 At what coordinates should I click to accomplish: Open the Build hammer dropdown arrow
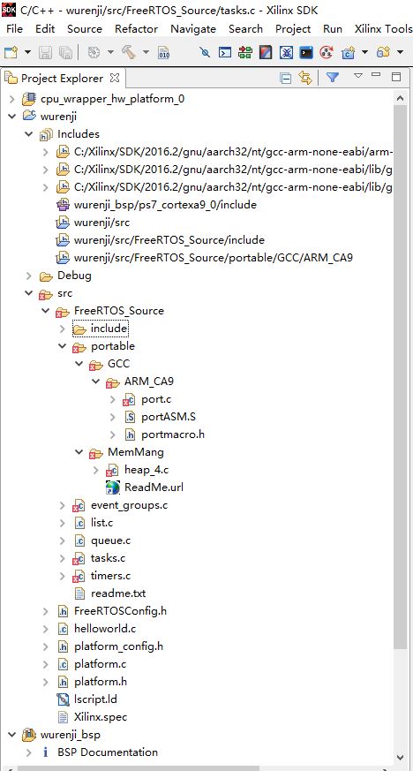146,52
